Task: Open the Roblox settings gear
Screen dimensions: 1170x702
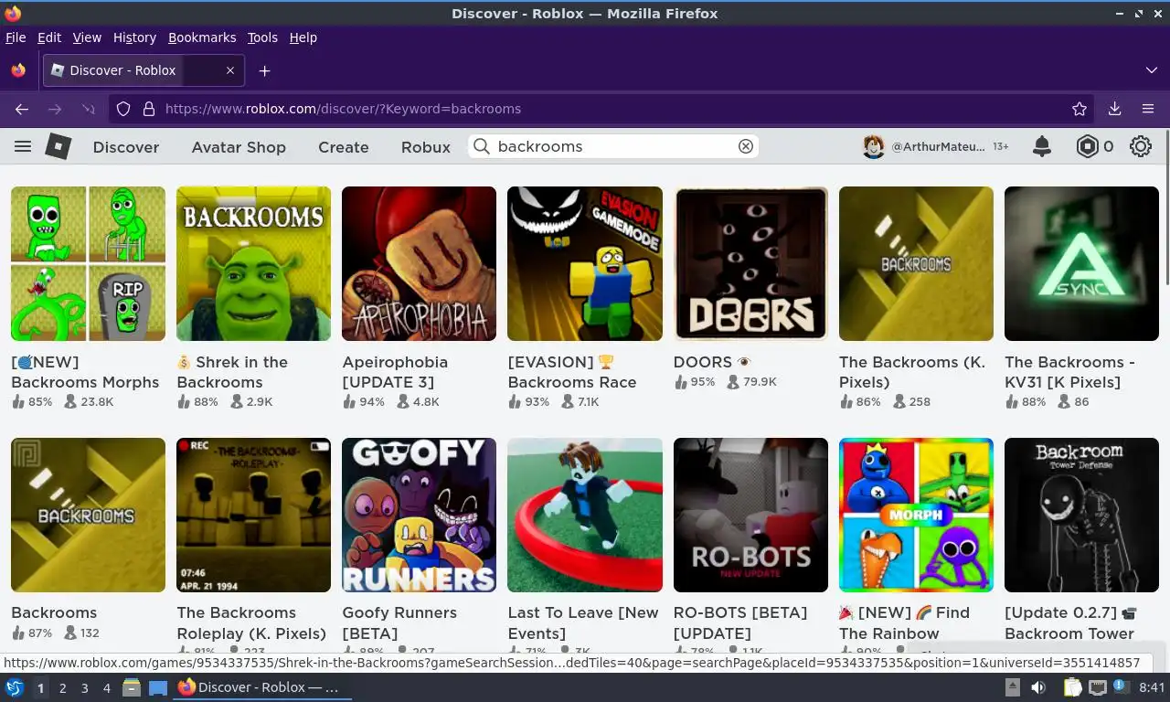Action: coord(1140,146)
